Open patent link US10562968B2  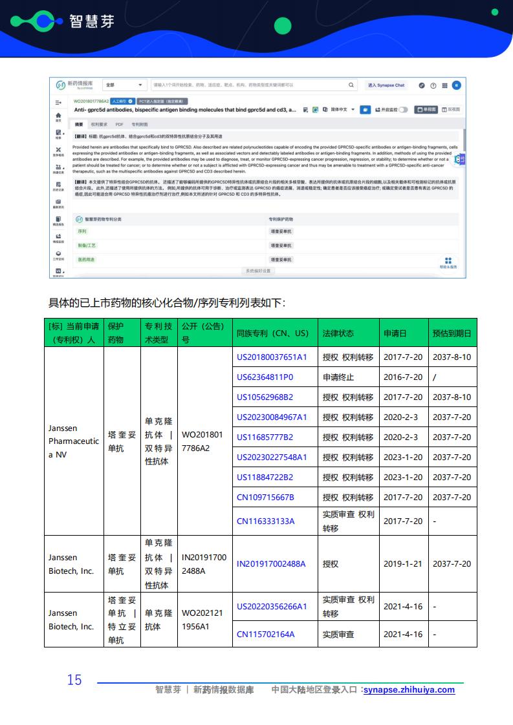click(265, 397)
